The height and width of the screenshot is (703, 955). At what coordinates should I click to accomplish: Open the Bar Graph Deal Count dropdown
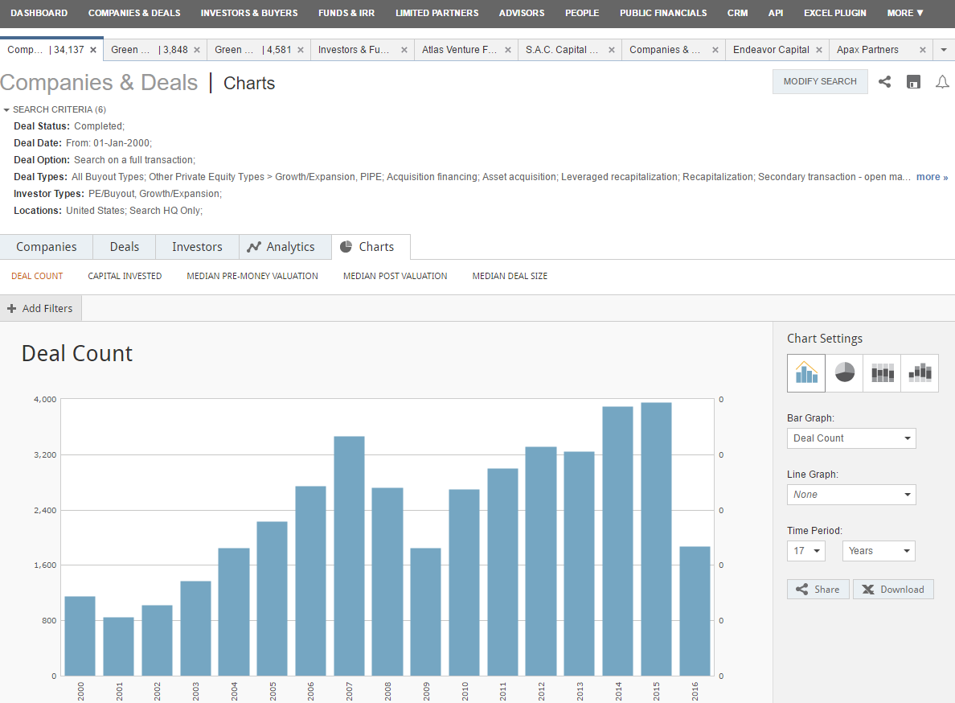tap(851, 438)
